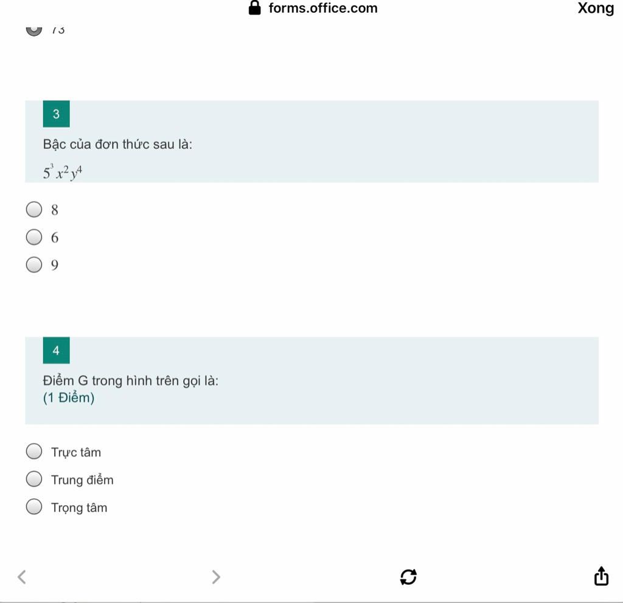623x603 pixels.
Task: Click the '(1 Điểm)' points label
Action: pos(69,398)
